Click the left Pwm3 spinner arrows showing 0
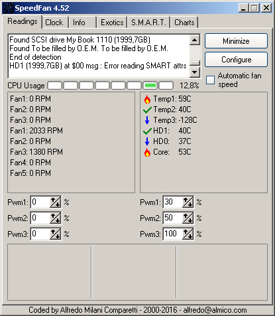This screenshot has width=275, height=316. 55,234
